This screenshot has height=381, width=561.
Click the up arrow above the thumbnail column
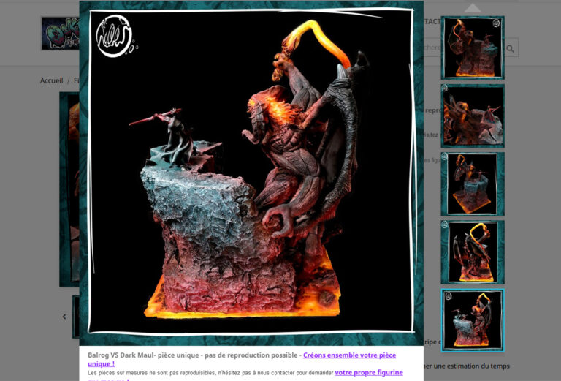[473, 8]
